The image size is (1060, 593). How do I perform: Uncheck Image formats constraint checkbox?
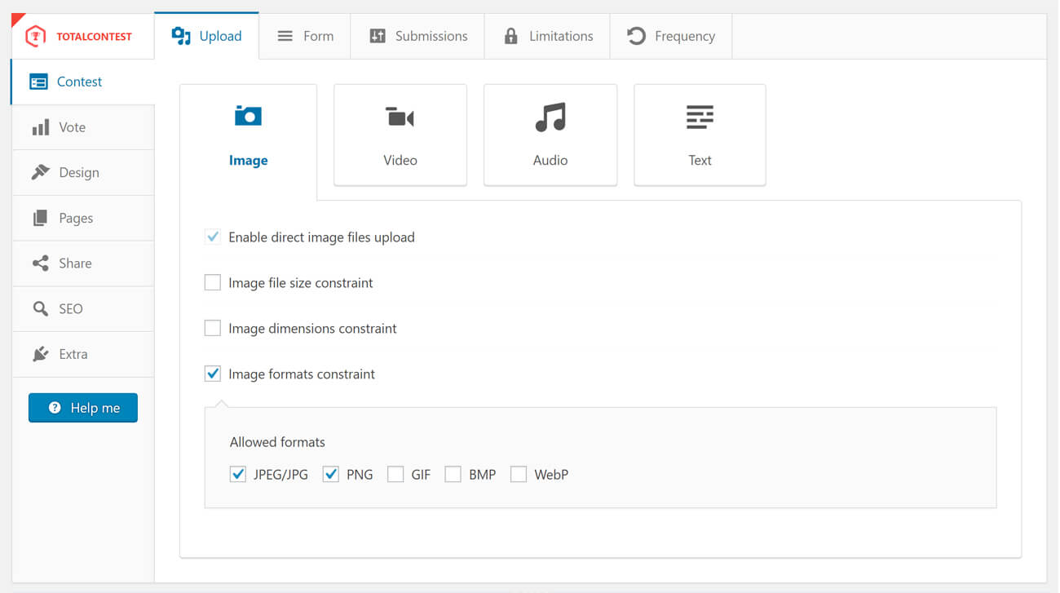click(213, 374)
